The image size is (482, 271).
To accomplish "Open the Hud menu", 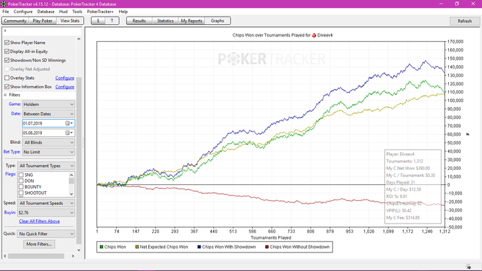I will tap(63, 12).
